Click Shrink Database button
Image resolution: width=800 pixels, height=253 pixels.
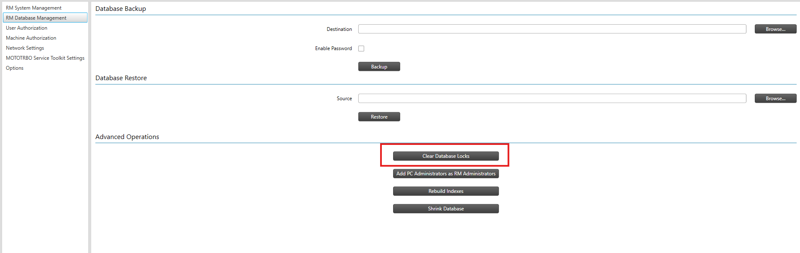click(x=446, y=208)
